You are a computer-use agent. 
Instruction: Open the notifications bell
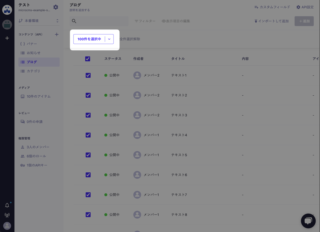pos(7,205)
